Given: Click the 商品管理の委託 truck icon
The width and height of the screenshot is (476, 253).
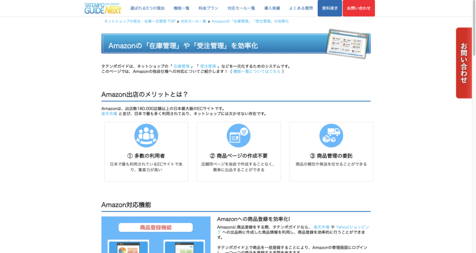Looking at the screenshot, I should tap(331, 135).
